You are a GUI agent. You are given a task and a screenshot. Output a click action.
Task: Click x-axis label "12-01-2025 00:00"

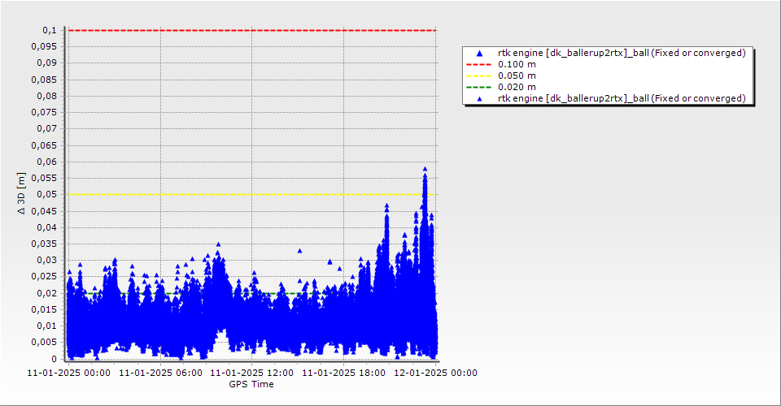click(x=435, y=373)
